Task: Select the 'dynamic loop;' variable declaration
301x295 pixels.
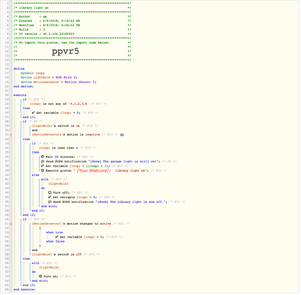Action: [x=32, y=73]
